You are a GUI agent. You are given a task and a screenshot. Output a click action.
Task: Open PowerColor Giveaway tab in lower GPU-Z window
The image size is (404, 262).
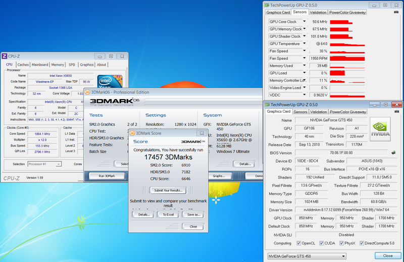348,112
